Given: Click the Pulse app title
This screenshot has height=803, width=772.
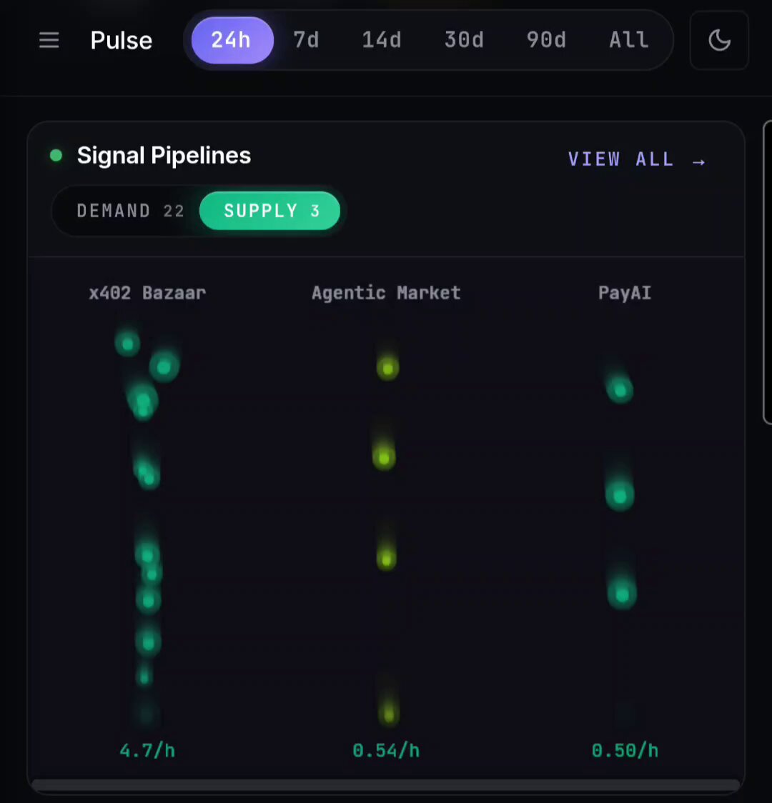Looking at the screenshot, I should 122,41.
